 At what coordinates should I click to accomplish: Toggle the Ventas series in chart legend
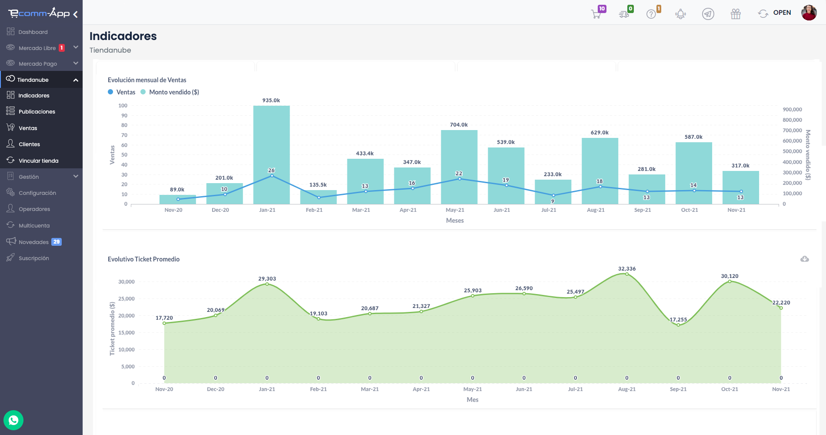click(x=122, y=92)
